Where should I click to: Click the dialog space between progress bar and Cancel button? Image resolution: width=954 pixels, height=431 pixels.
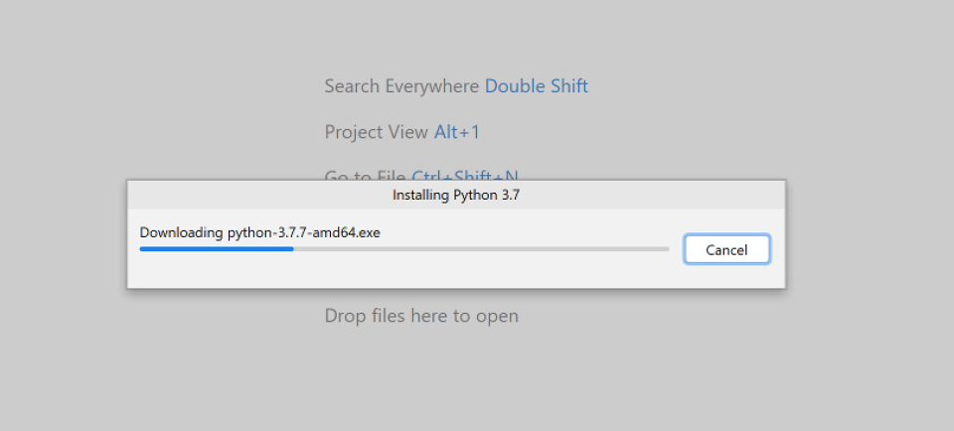pos(677,248)
